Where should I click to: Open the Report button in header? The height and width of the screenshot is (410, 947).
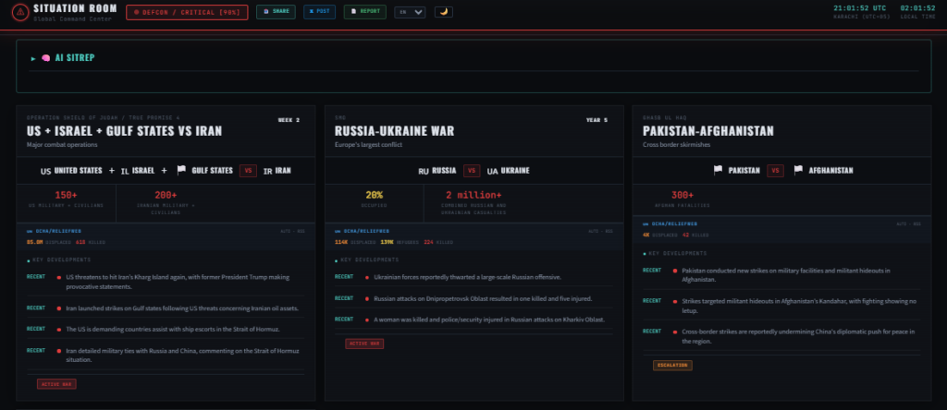pyautogui.click(x=364, y=12)
